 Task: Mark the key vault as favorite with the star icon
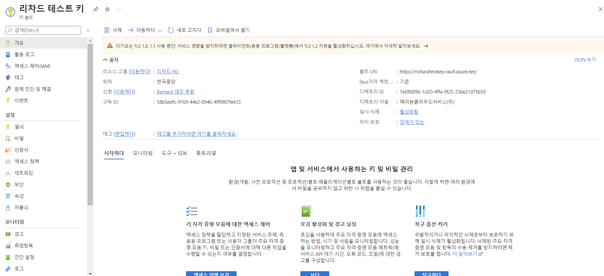pyautogui.click(x=107, y=9)
